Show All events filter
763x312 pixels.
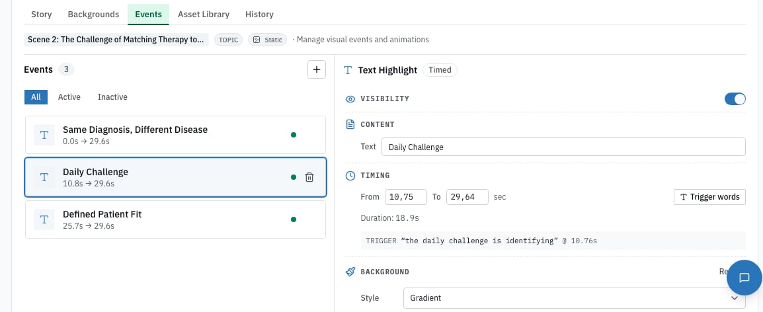tap(36, 97)
